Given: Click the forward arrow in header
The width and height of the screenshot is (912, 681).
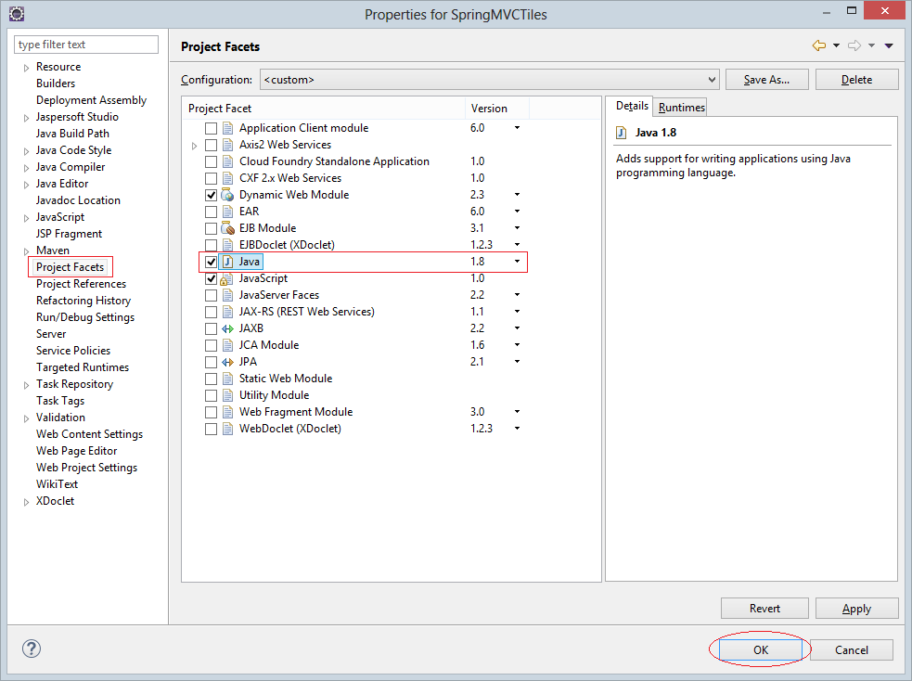Looking at the screenshot, I should coord(854,45).
